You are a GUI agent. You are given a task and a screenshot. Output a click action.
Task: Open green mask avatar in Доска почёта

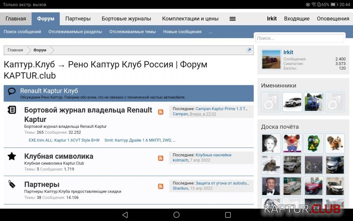[314, 144]
